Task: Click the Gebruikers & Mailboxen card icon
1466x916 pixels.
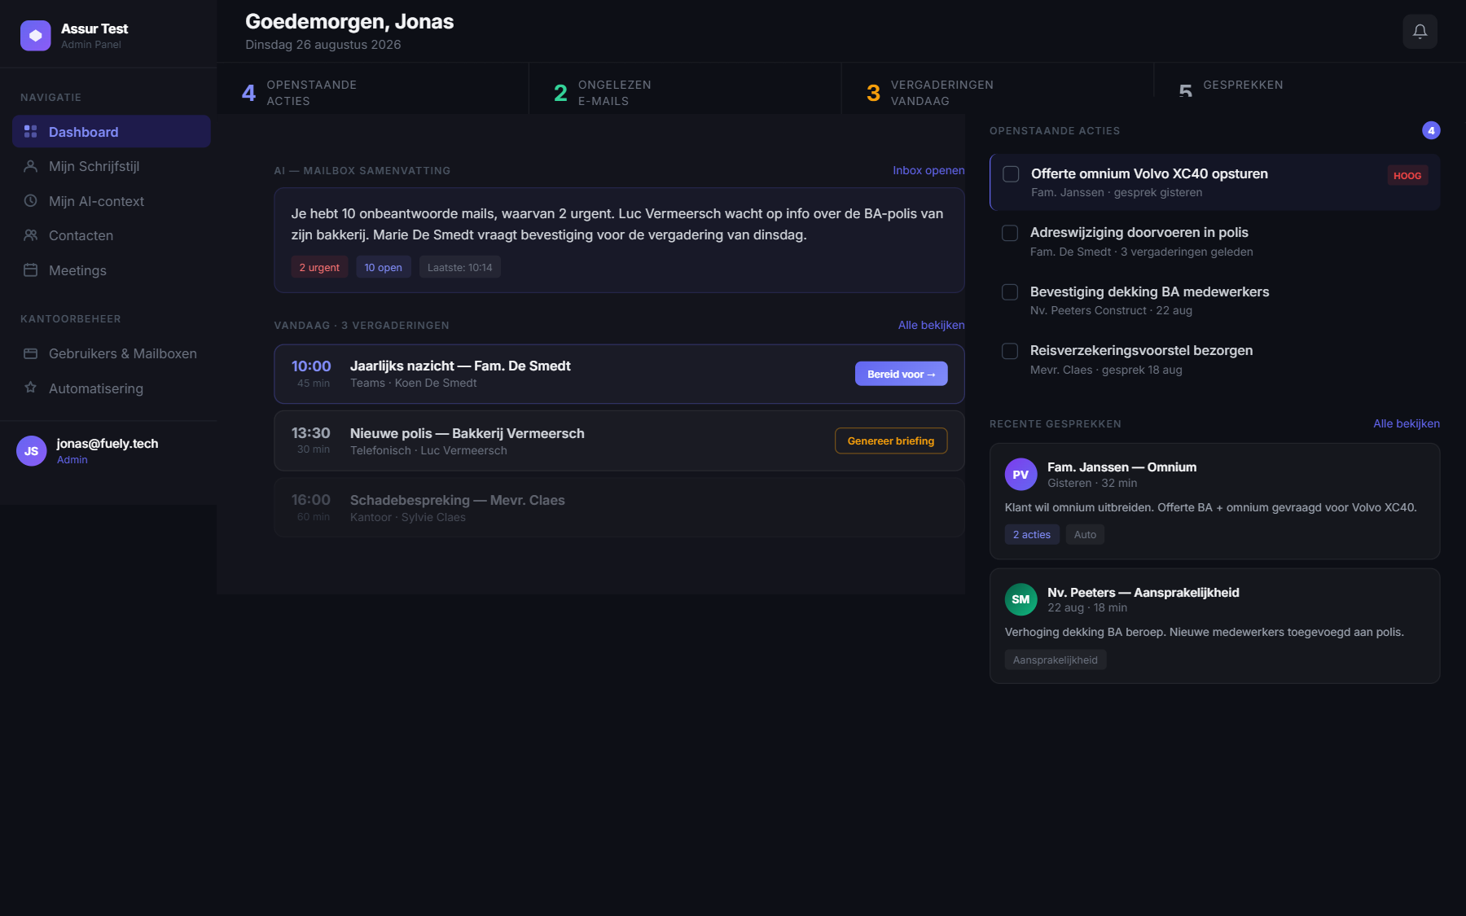Action: tap(30, 353)
